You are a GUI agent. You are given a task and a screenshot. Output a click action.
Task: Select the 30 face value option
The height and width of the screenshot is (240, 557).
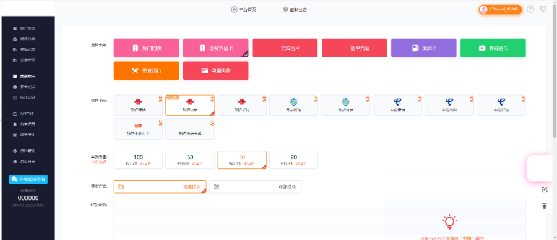click(x=242, y=160)
